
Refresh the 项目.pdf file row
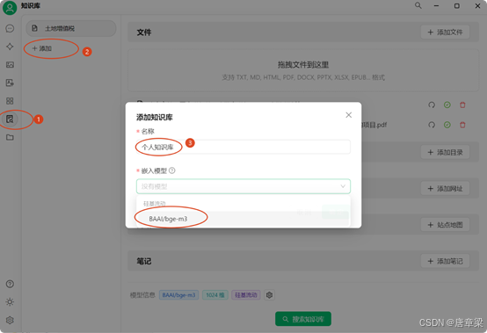432,125
